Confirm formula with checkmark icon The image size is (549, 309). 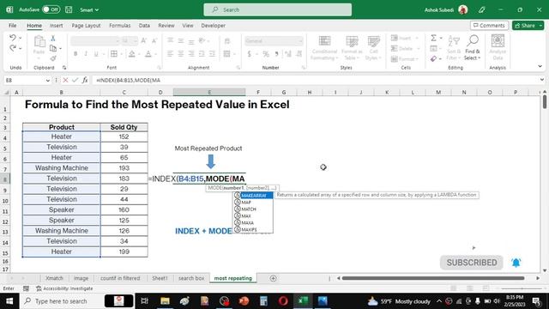coord(75,80)
